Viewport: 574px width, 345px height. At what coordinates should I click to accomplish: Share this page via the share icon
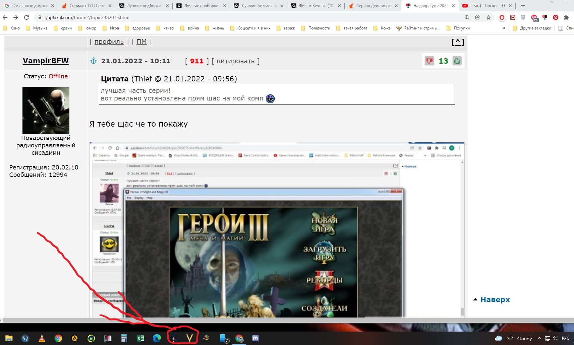click(478, 17)
